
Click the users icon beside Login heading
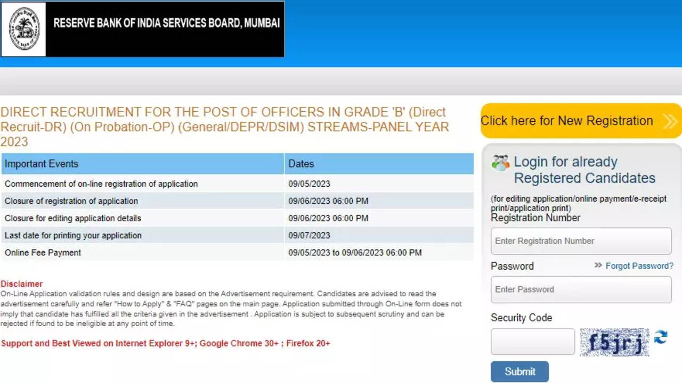coord(500,163)
